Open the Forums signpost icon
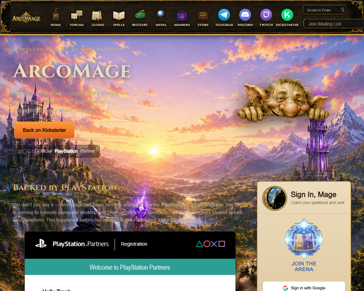364x291 pixels. pos(77,15)
